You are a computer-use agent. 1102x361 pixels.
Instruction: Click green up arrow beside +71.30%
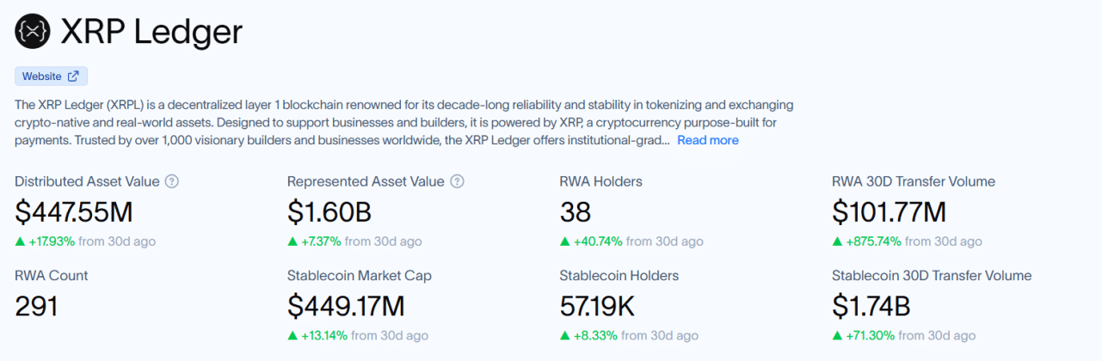[837, 336]
